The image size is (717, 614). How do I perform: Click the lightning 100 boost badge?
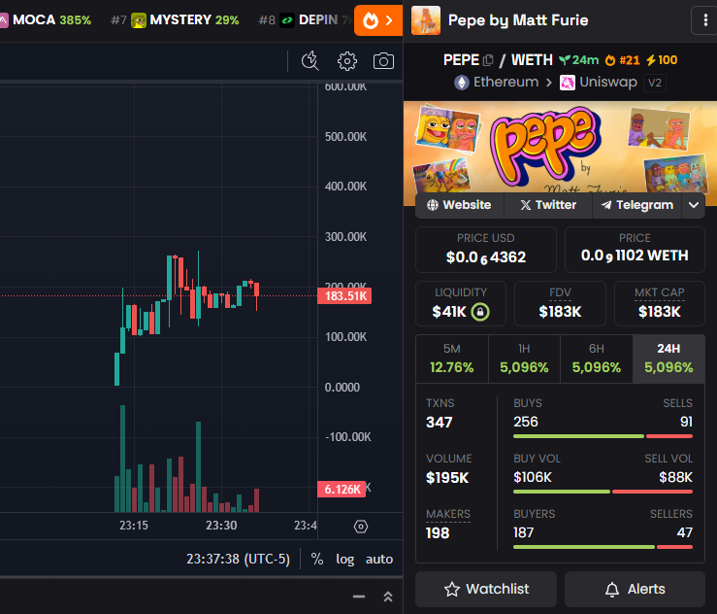[x=662, y=60]
